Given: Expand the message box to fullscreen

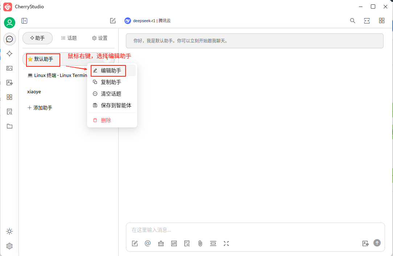Looking at the screenshot, I should point(226,243).
